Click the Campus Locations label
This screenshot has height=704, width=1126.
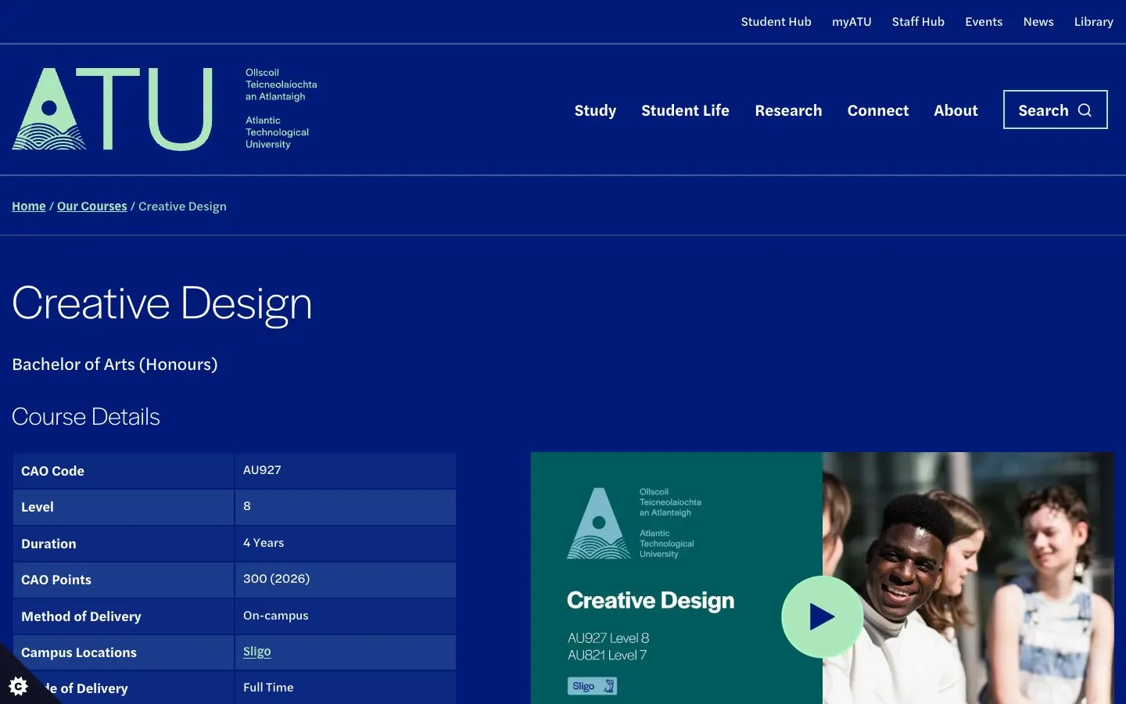pyautogui.click(x=79, y=652)
